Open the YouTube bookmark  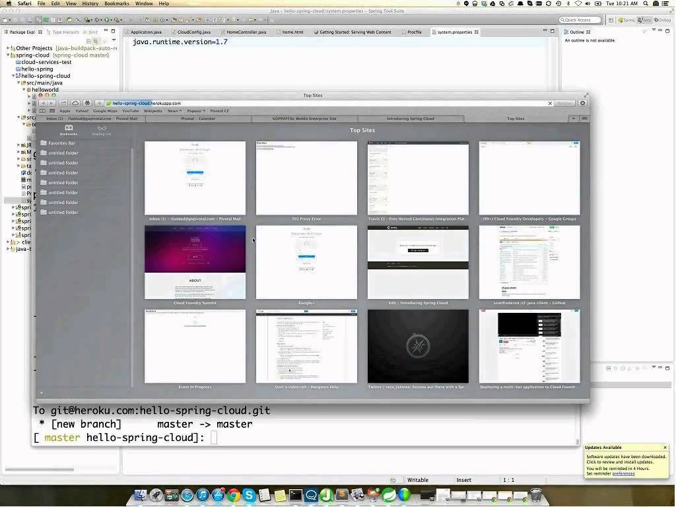(130, 111)
